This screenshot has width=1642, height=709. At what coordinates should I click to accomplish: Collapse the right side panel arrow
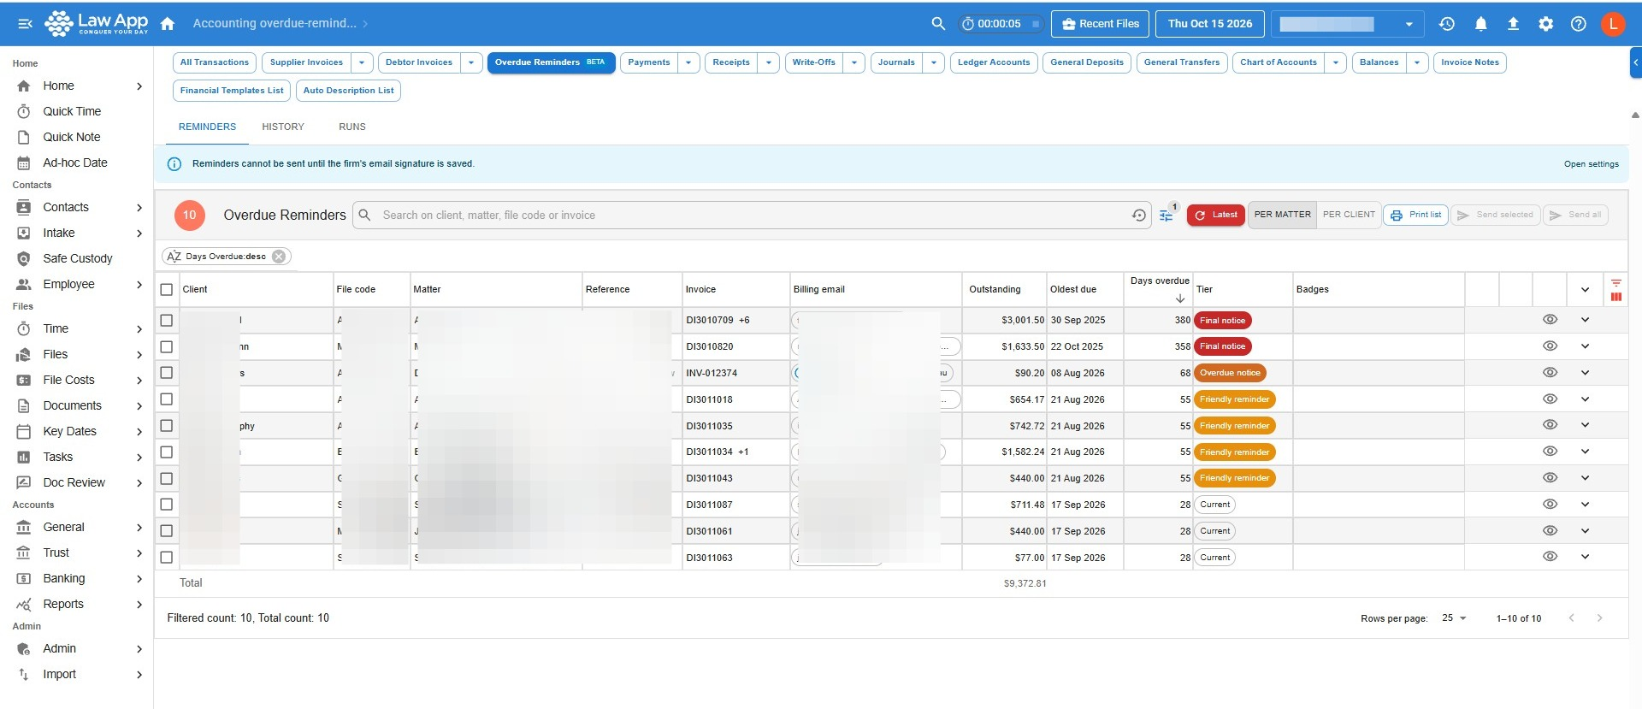point(1636,62)
